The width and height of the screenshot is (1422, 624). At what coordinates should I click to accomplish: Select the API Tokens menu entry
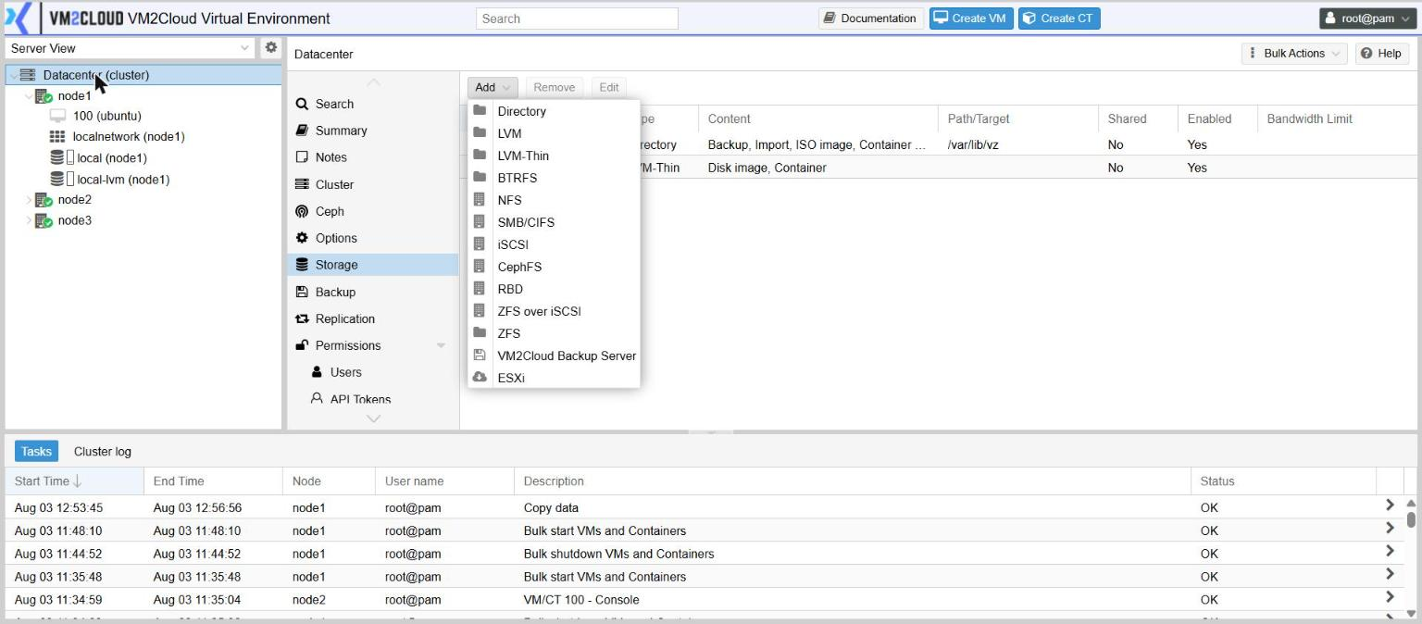(360, 399)
